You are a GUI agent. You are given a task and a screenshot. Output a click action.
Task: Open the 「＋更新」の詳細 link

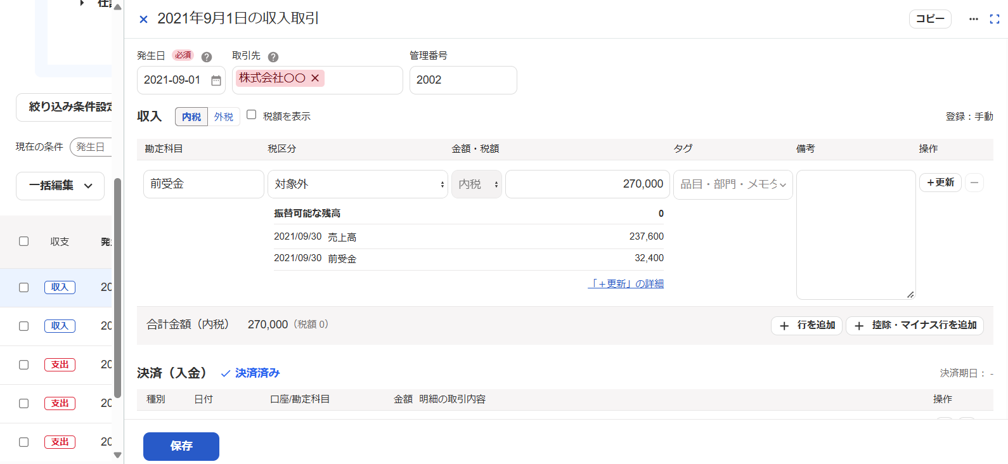pos(626,283)
